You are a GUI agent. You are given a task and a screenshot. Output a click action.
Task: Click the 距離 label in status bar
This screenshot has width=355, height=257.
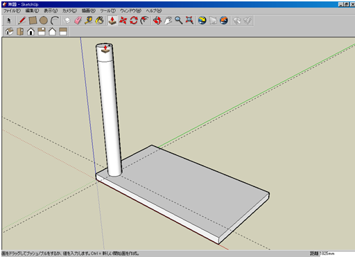(314, 254)
